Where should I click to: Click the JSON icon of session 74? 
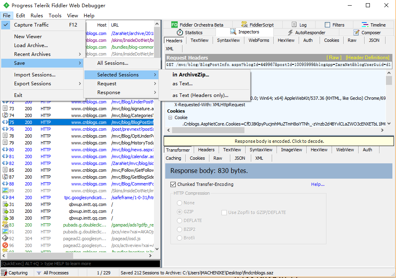click(5, 115)
